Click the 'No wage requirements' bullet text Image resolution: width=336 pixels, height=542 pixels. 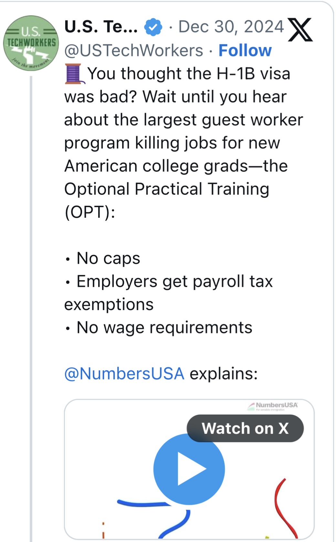coord(164,327)
